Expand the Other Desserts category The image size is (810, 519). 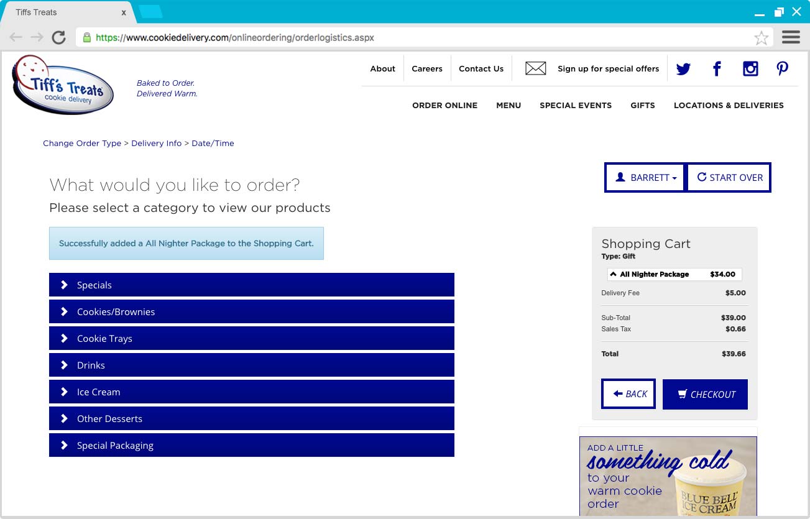click(x=252, y=418)
